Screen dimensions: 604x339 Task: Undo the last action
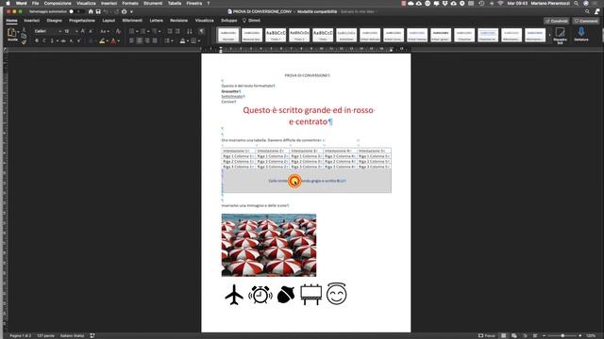click(x=106, y=11)
